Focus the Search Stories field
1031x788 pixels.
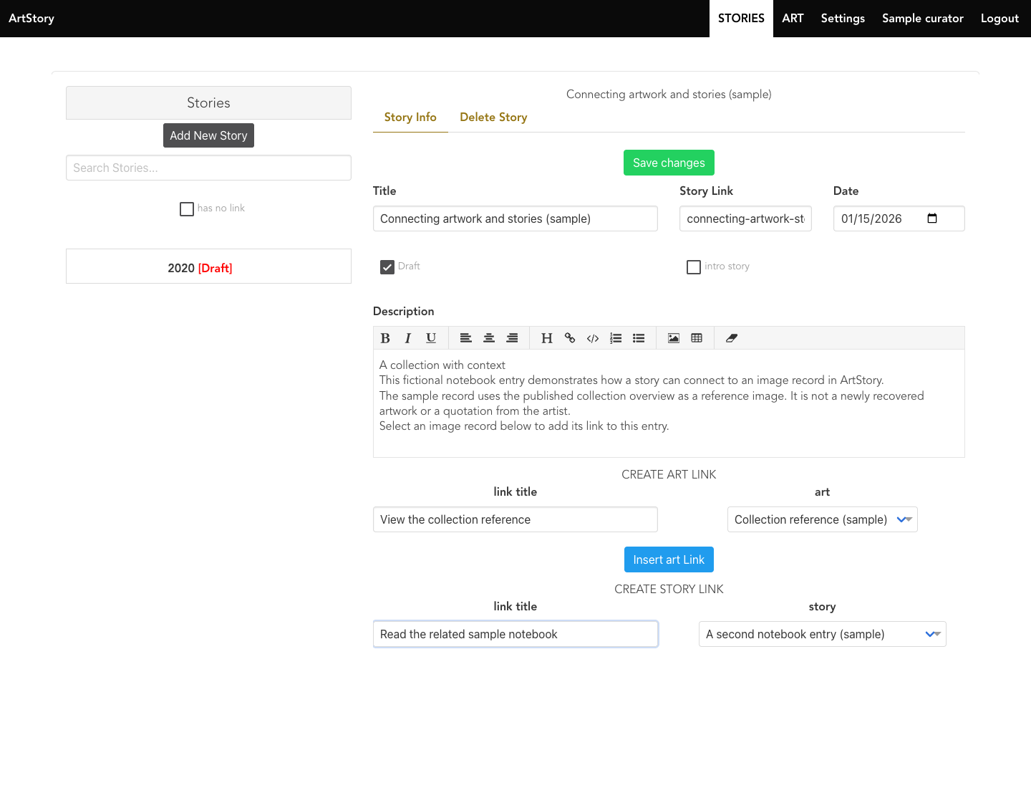tap(208, 168)
